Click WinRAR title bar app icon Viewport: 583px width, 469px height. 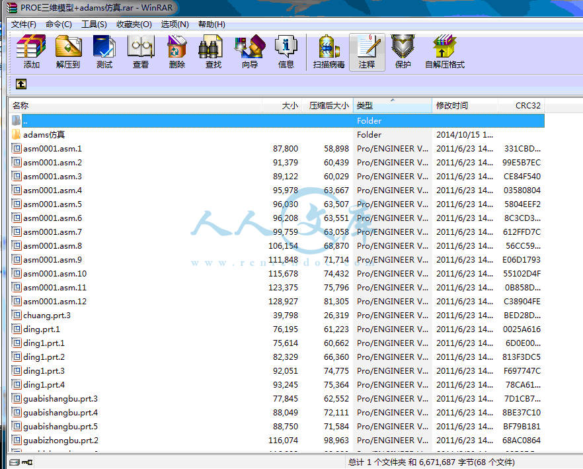click(12, 7)
